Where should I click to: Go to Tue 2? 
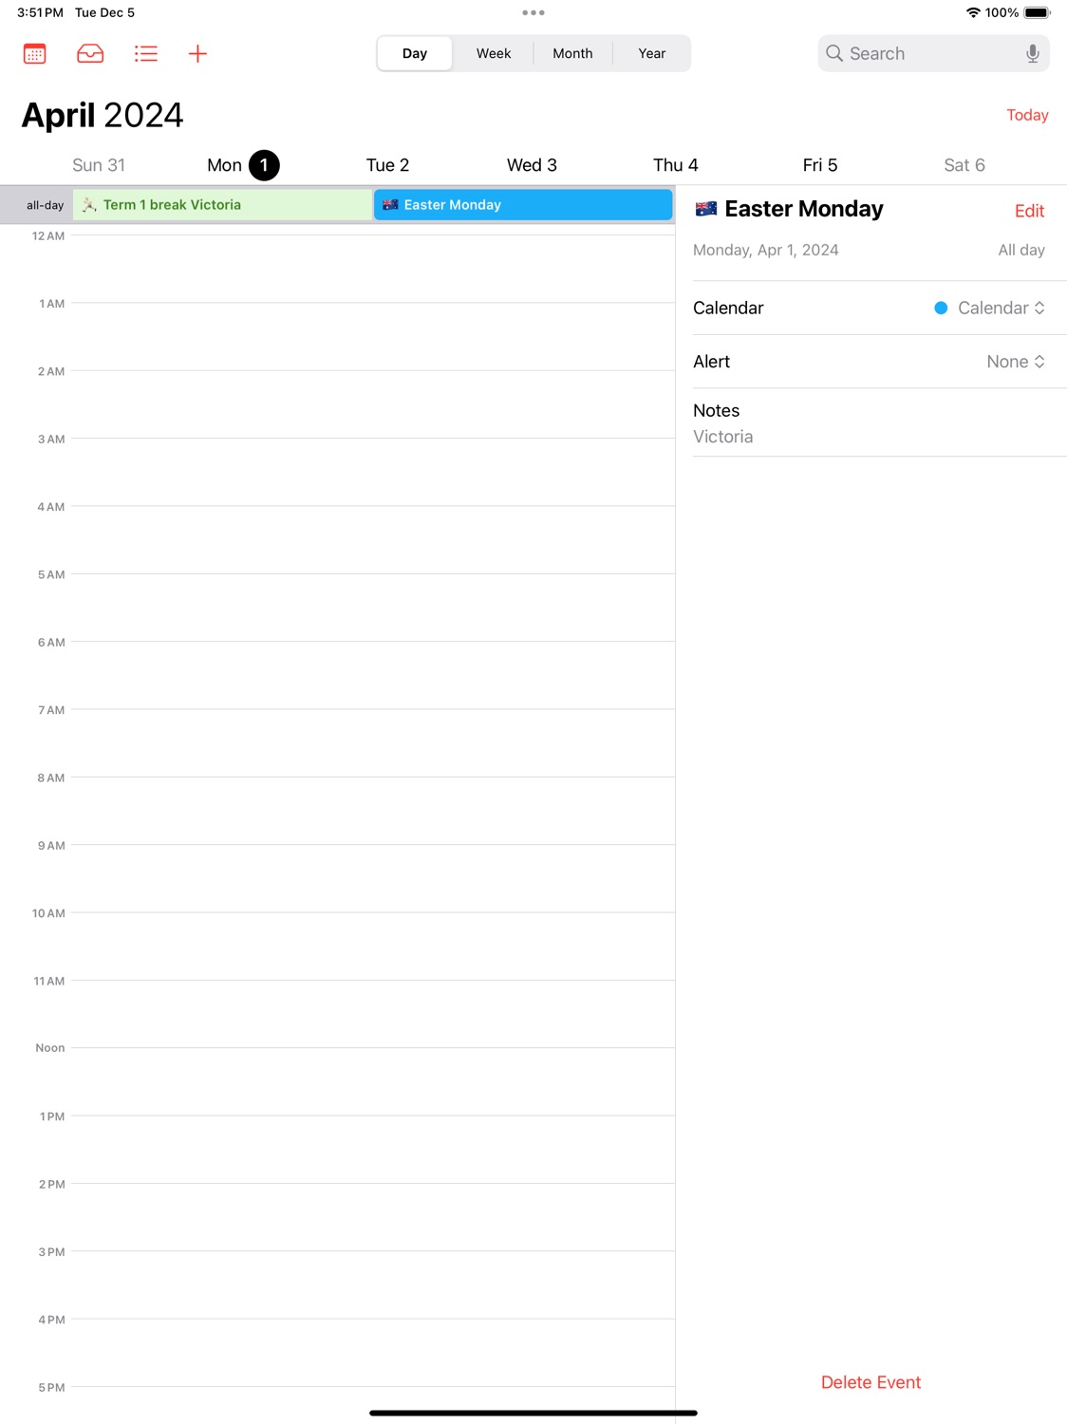click(387, 165)
